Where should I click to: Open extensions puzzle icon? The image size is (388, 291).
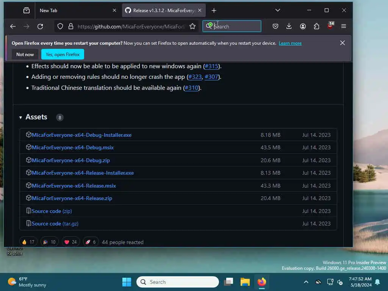[316, 26]
